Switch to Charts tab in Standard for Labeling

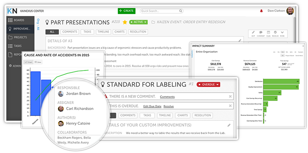click(x=183, y=115)
